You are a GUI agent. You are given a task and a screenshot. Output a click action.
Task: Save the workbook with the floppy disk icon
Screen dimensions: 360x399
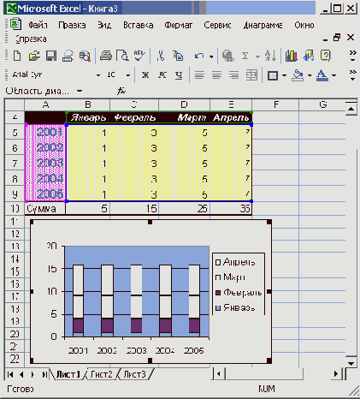51,56
